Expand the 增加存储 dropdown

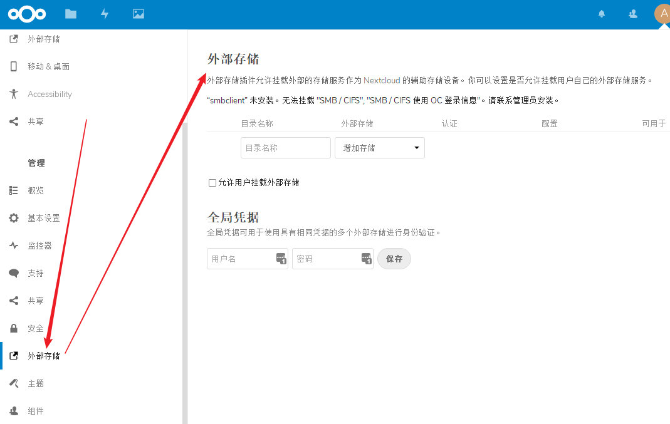pyautogui.click(x=379, y=148)
